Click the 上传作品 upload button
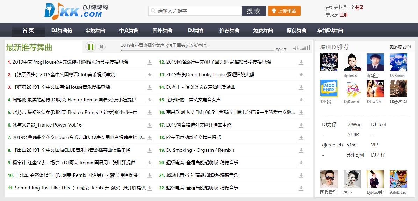Viewport: 418px width, 201px height. [x=284, y=11]
